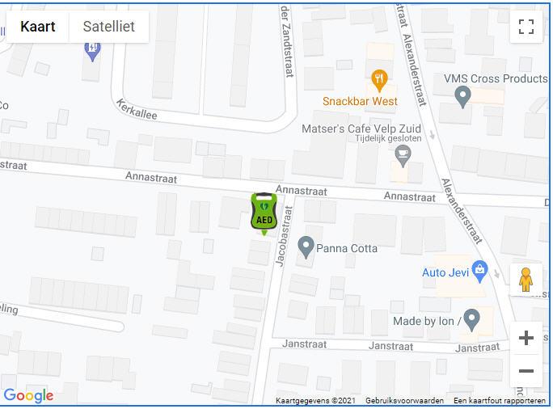
Task: Zoom in with the plus button
Action: tap(526, 338)
